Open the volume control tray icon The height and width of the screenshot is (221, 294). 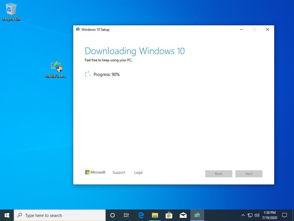257,215
